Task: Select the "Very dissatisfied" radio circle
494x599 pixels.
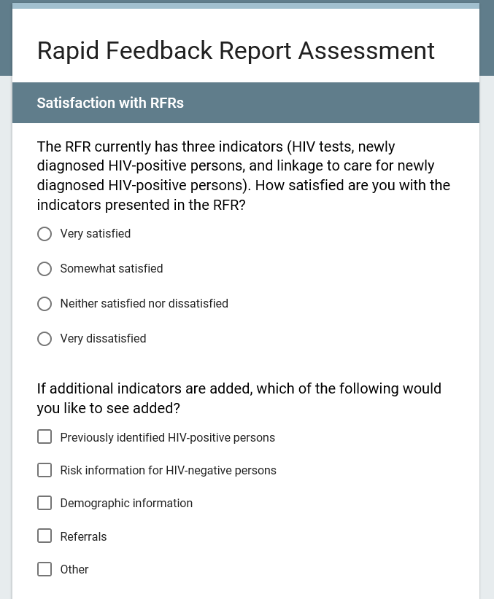Action: click(45, 339)
